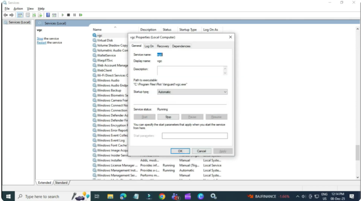Open Google Chrome from the taskbar
This screenshot has height=201, width=361.
(x=162, y=196)
